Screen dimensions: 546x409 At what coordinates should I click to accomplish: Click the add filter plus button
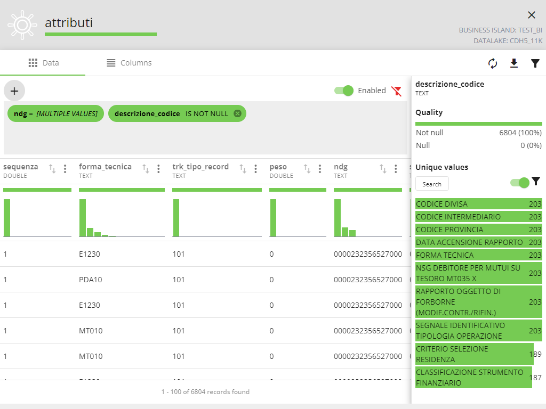pyautogui.click(x=14, y=91)
